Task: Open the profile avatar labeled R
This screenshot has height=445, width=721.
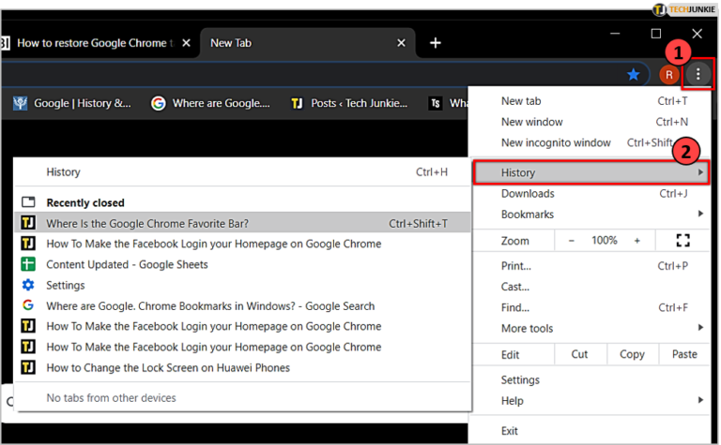Action: click(x=668, y=73)
